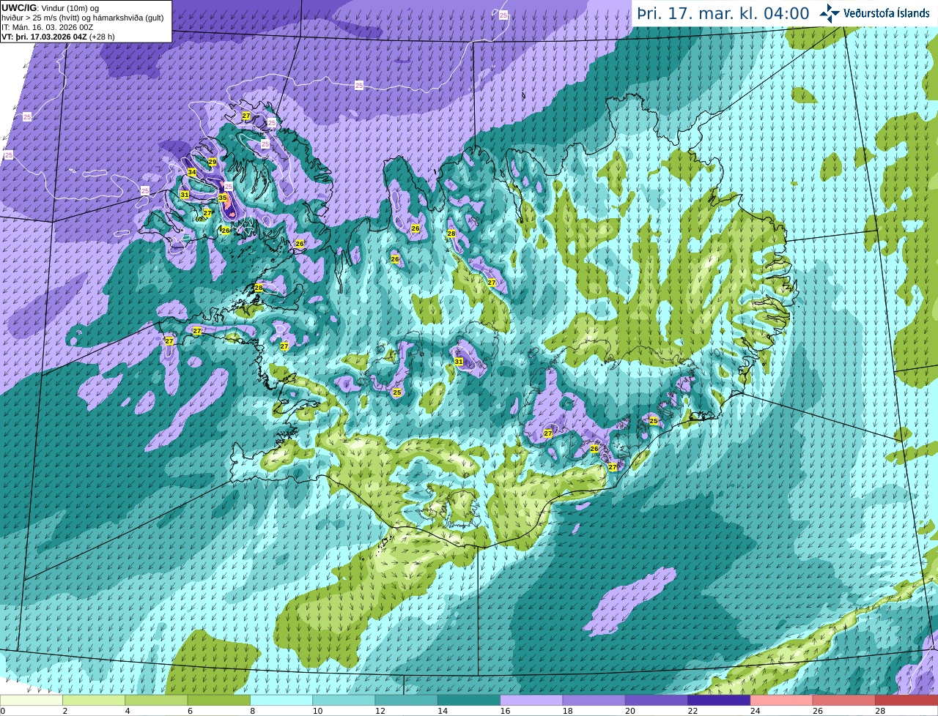Click the yellow gust label 35
This screenshot has height=716, width=938.
click(223, 198)
